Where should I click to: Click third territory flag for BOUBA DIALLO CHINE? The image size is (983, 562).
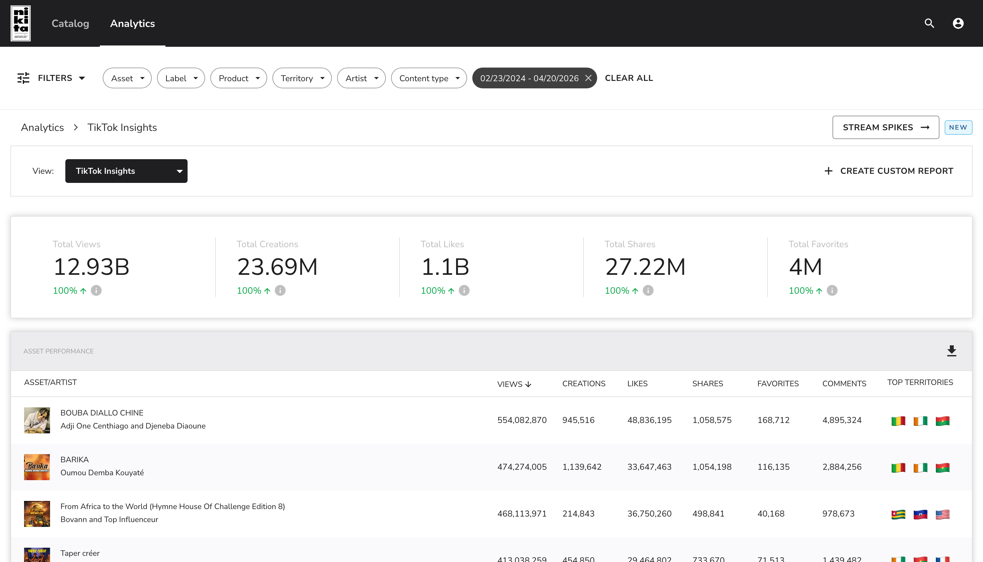[942, 421]
